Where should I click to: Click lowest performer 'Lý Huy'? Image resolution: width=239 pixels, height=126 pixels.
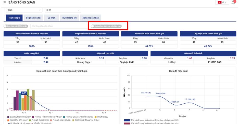click(x=172, y=62)
